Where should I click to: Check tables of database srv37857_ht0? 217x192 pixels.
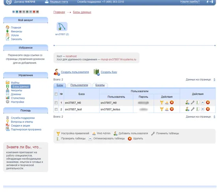tap(198, 102)
